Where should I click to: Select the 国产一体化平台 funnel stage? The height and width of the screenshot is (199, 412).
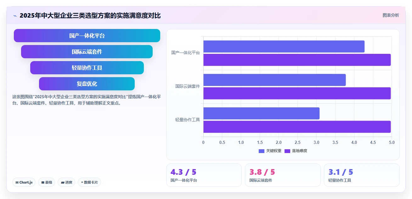(x=87, y=36)
